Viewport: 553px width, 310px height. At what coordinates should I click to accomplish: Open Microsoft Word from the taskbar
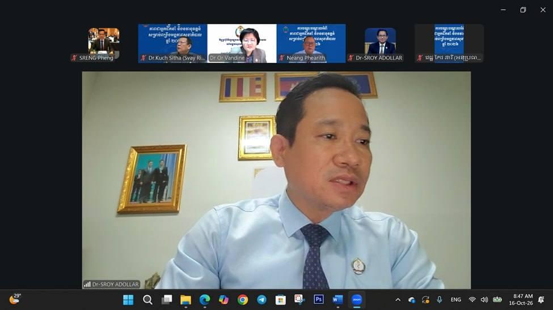point(337,300)
